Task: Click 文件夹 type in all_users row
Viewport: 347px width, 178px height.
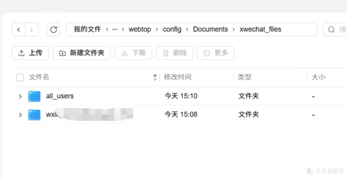Action: (x=248, y=96)
